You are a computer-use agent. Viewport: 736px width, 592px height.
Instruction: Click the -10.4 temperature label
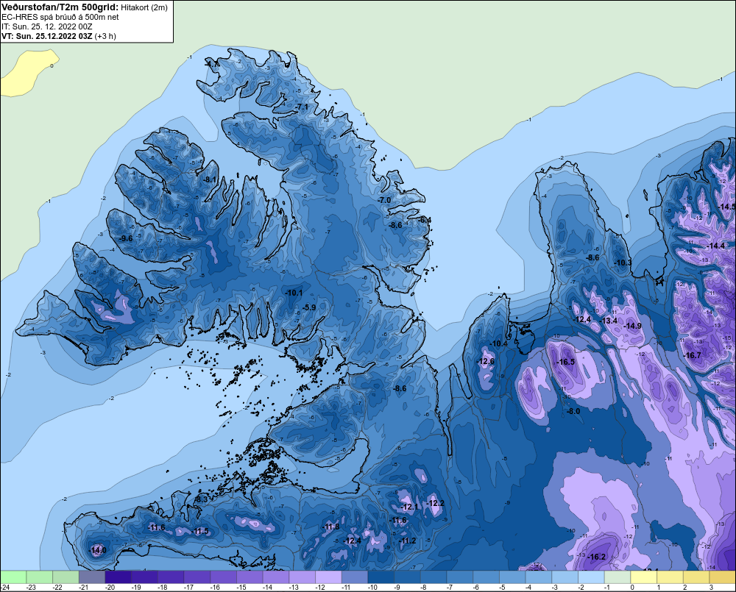[x=499, y=343]
